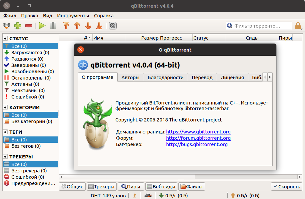The height and width of the screenshot is (199, 305).
Task: Select the Загружаются (0) status filter
Action: (30, 53)
